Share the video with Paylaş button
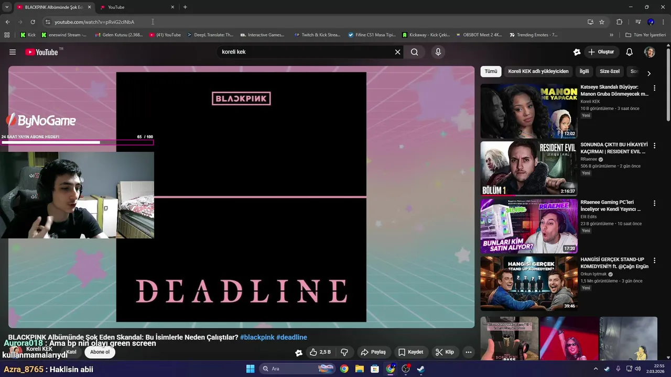This screenshot has width=671, height=377. [373, 352]
